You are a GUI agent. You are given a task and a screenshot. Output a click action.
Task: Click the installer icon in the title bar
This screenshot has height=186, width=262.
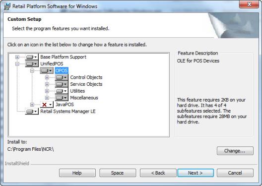point(7,6)
